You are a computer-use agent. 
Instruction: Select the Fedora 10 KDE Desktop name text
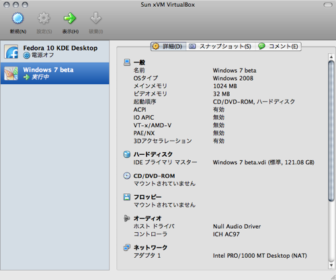click(x=60, y=48)
